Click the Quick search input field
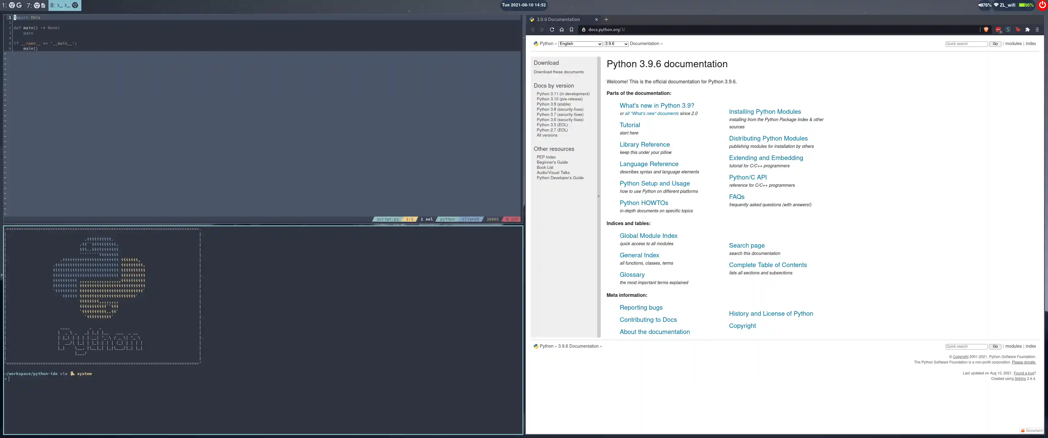1048x438 pixels. pyautogui.click(x=966, y=43)
